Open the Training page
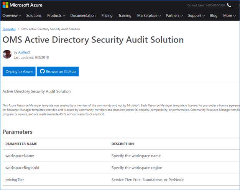The image size is (240, 190). coord(125,16)
